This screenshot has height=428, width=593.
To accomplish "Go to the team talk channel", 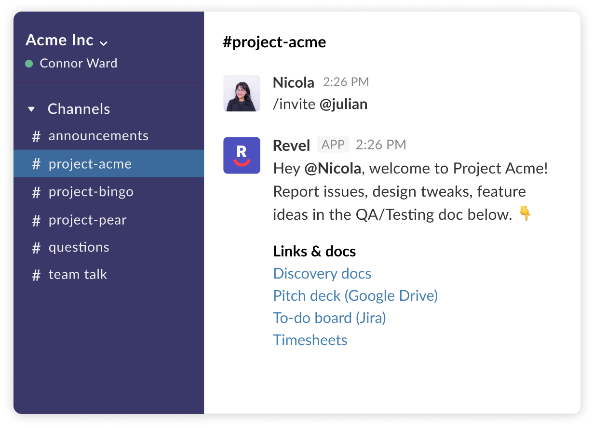I will pyautogui.click(x=78, y=275).
